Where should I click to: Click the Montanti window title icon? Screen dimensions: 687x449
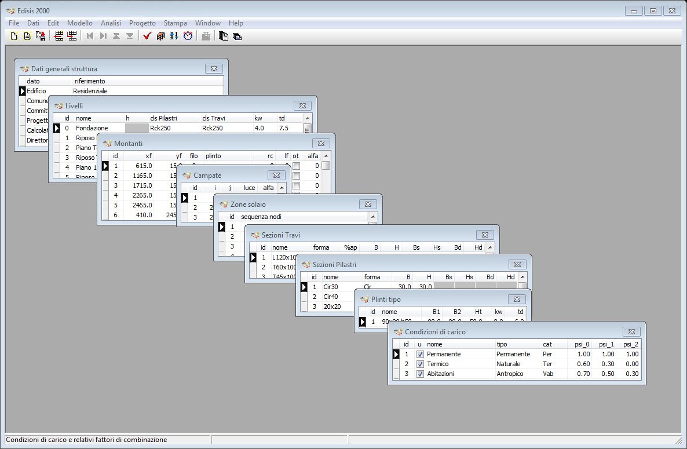pyautogui.click(x=107, y=144)
